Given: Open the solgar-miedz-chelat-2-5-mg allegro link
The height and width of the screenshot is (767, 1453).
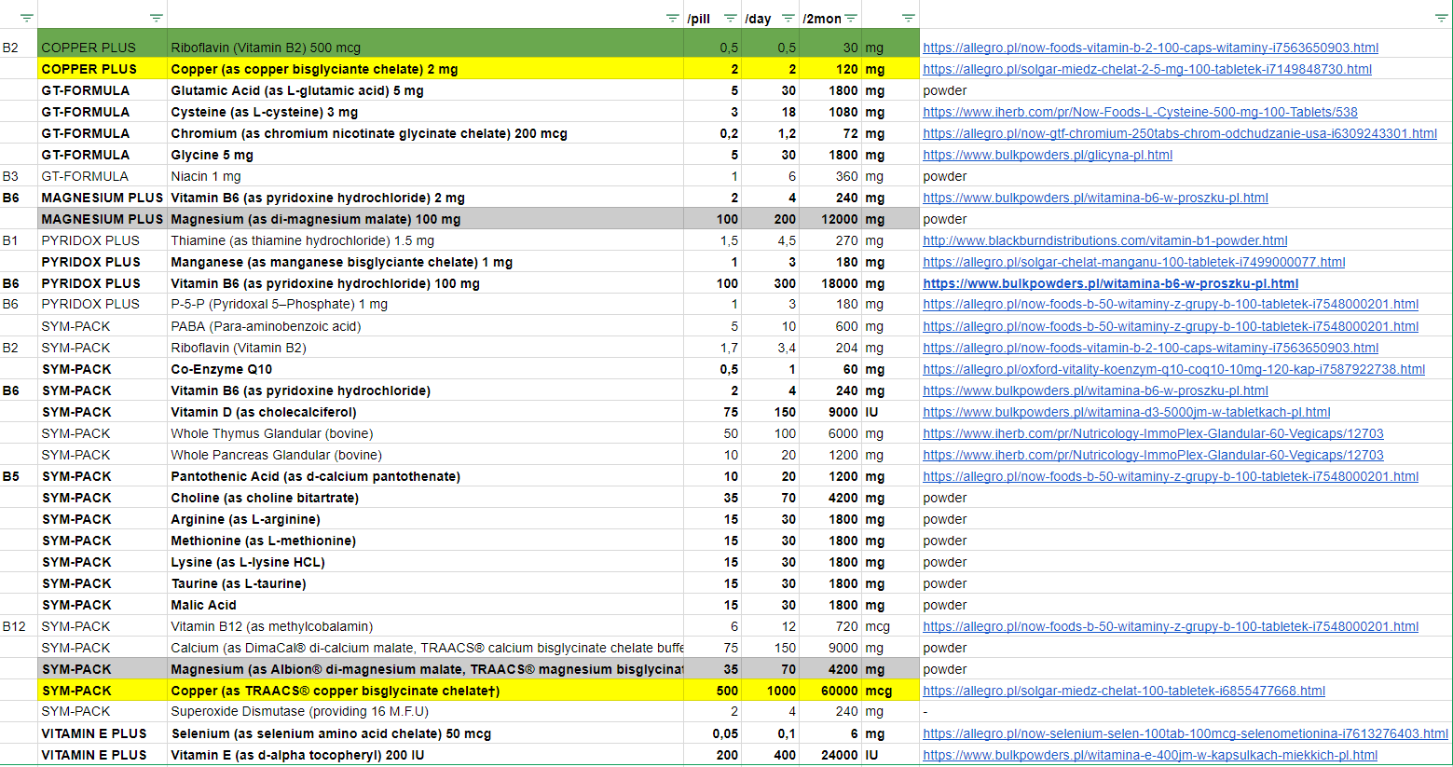Looking at the screenshot, I should click(x=1147, y=69).
